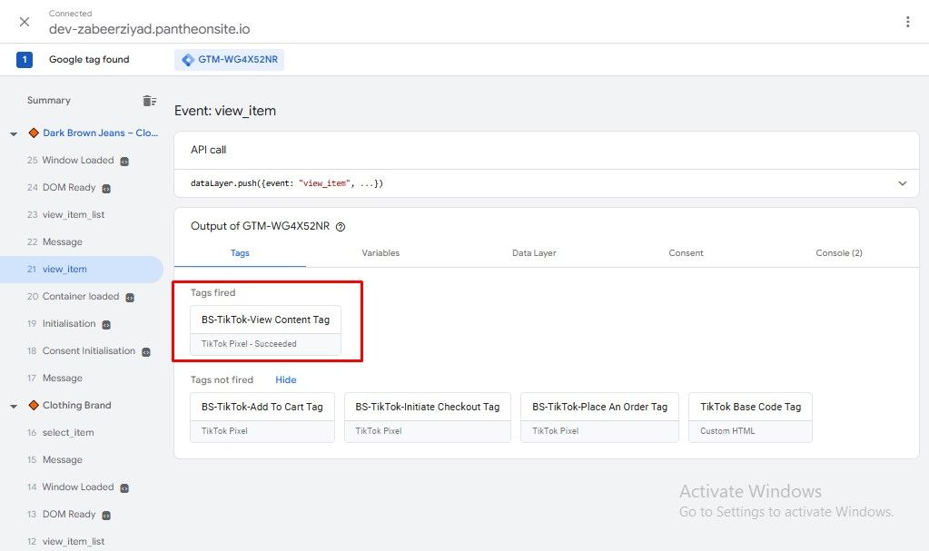This screenshot has width=929, height=551.
Task: Select event 21 view_item
Action: [x=81, y=269]
